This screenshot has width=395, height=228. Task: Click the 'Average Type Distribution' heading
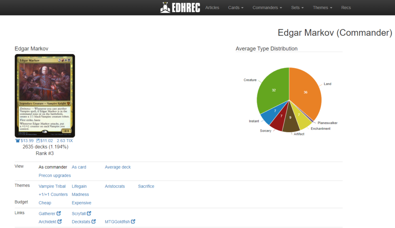pos(267,49)
